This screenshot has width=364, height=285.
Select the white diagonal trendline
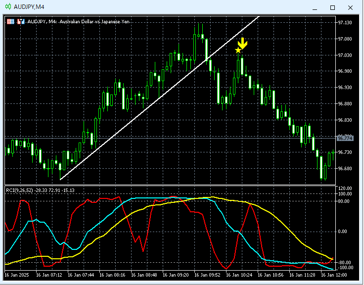click(159, 98)
